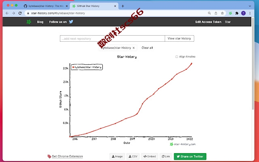Viewport: 259px width, 162px height.
Task: Open the Chrome extensions puzzle icon
Action: click(x=237, y=13)
